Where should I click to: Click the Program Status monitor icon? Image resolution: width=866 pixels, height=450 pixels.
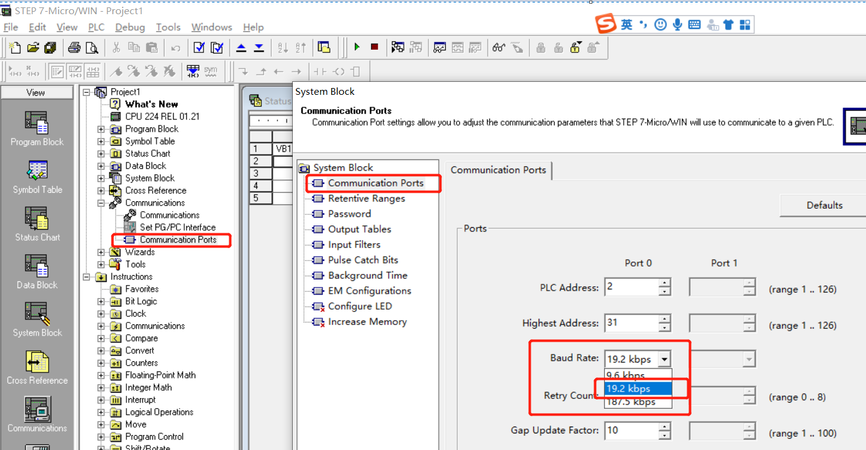398,47
